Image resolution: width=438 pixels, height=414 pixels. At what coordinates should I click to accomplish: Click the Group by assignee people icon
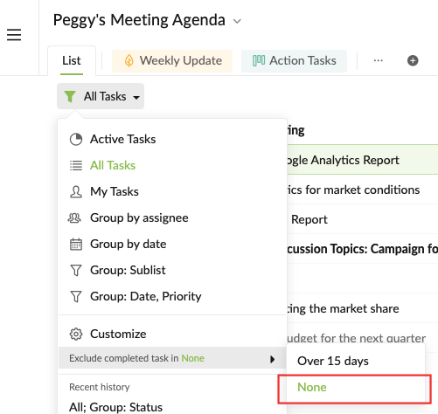(74, 217)
